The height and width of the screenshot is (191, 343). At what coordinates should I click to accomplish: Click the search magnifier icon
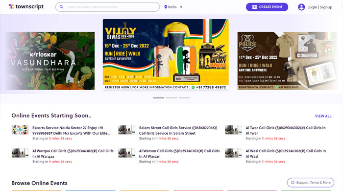point(61,7)
